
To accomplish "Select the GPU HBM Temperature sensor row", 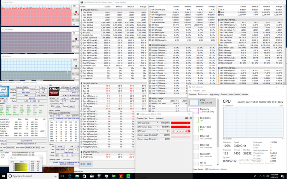I will click(250, 25).
